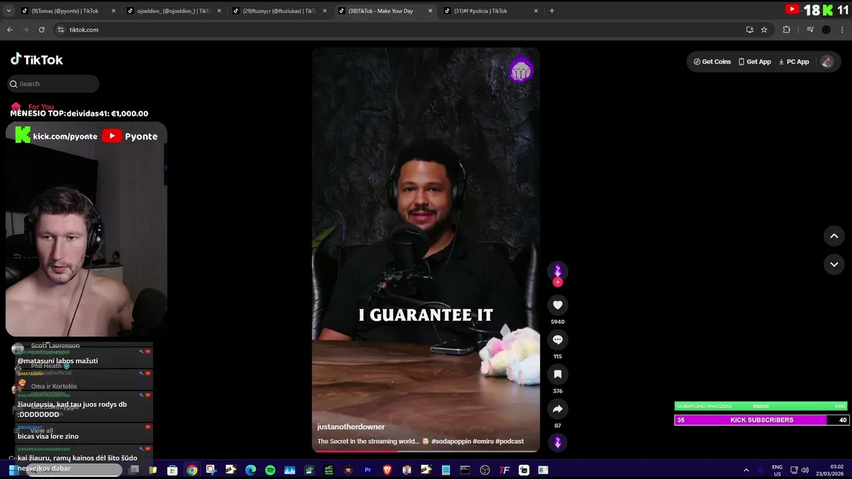Image resolution: width=852 pixels, height=479 pixels.
Task: View site information icon beside tiktok.com
Action: click(x=61, y=30)
